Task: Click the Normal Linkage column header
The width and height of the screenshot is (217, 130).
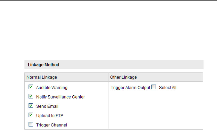Action: tap(42, 77)
